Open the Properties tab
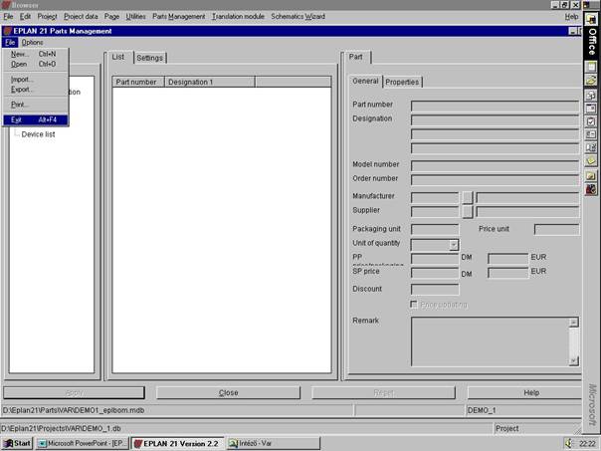The image size is (601, 451). [x=402, y=82]
